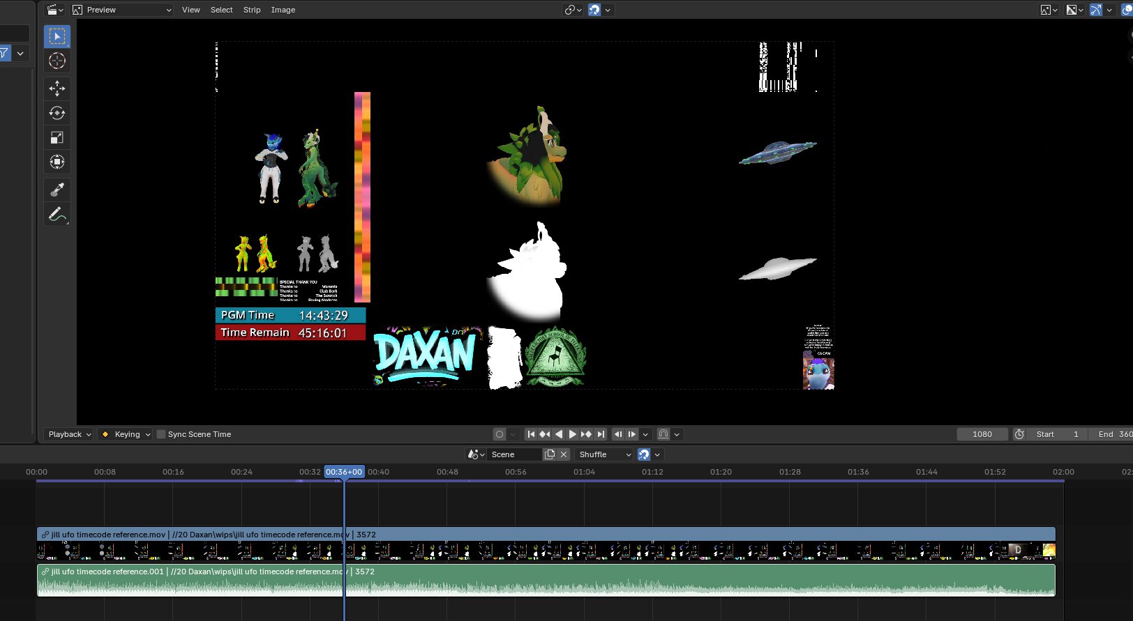Open the editor type menu icon
Viewport: 1133px width, 621px height.
[x=55, y=10]
